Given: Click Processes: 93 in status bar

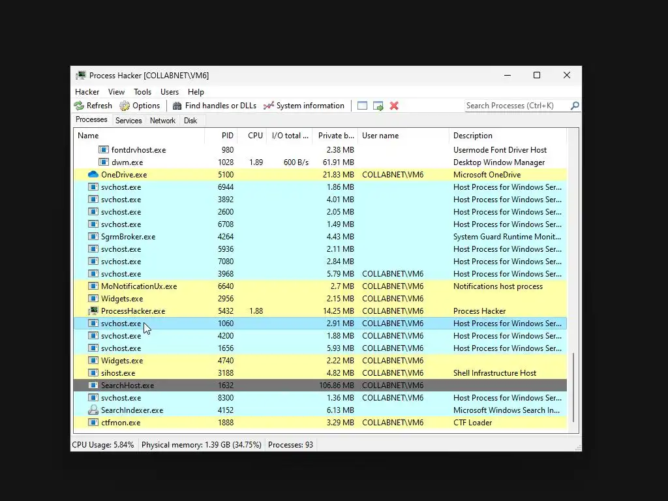Looking at the screenshot, I should pos(290,445).
